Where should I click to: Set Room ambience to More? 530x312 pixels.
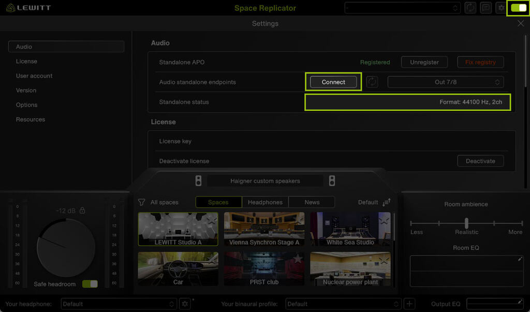click(515, 232)
